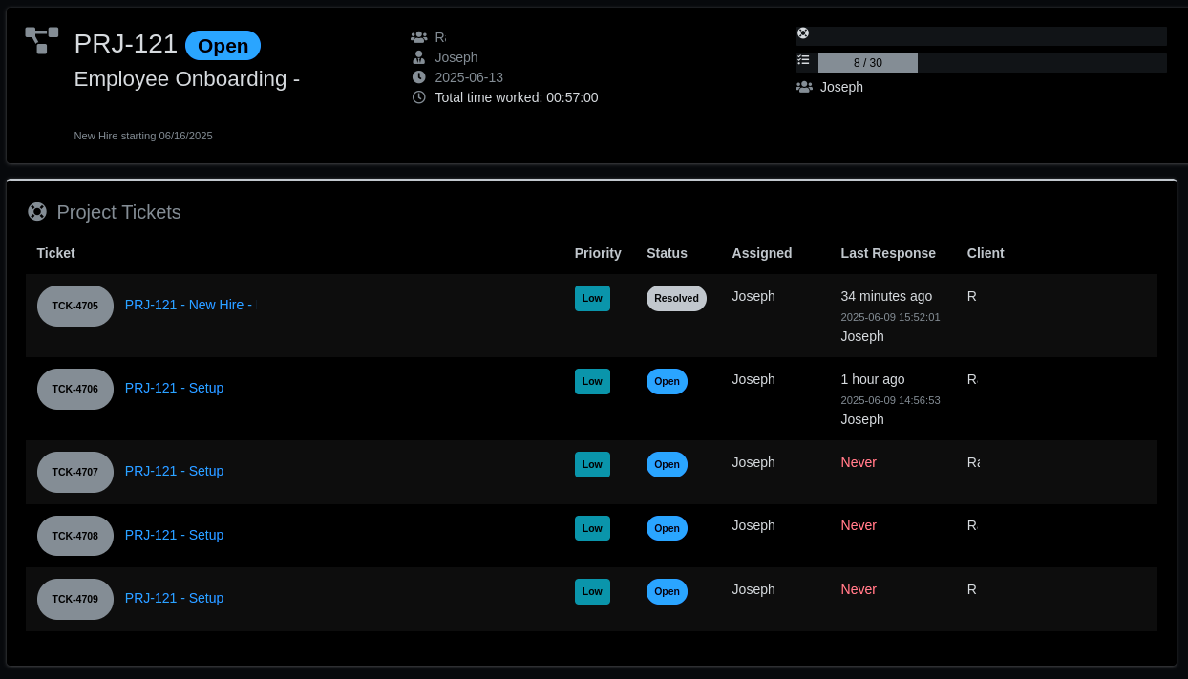Click the TCK-4705 ticket number badge
1188x679 pixels.
click(x=75, y=306)
